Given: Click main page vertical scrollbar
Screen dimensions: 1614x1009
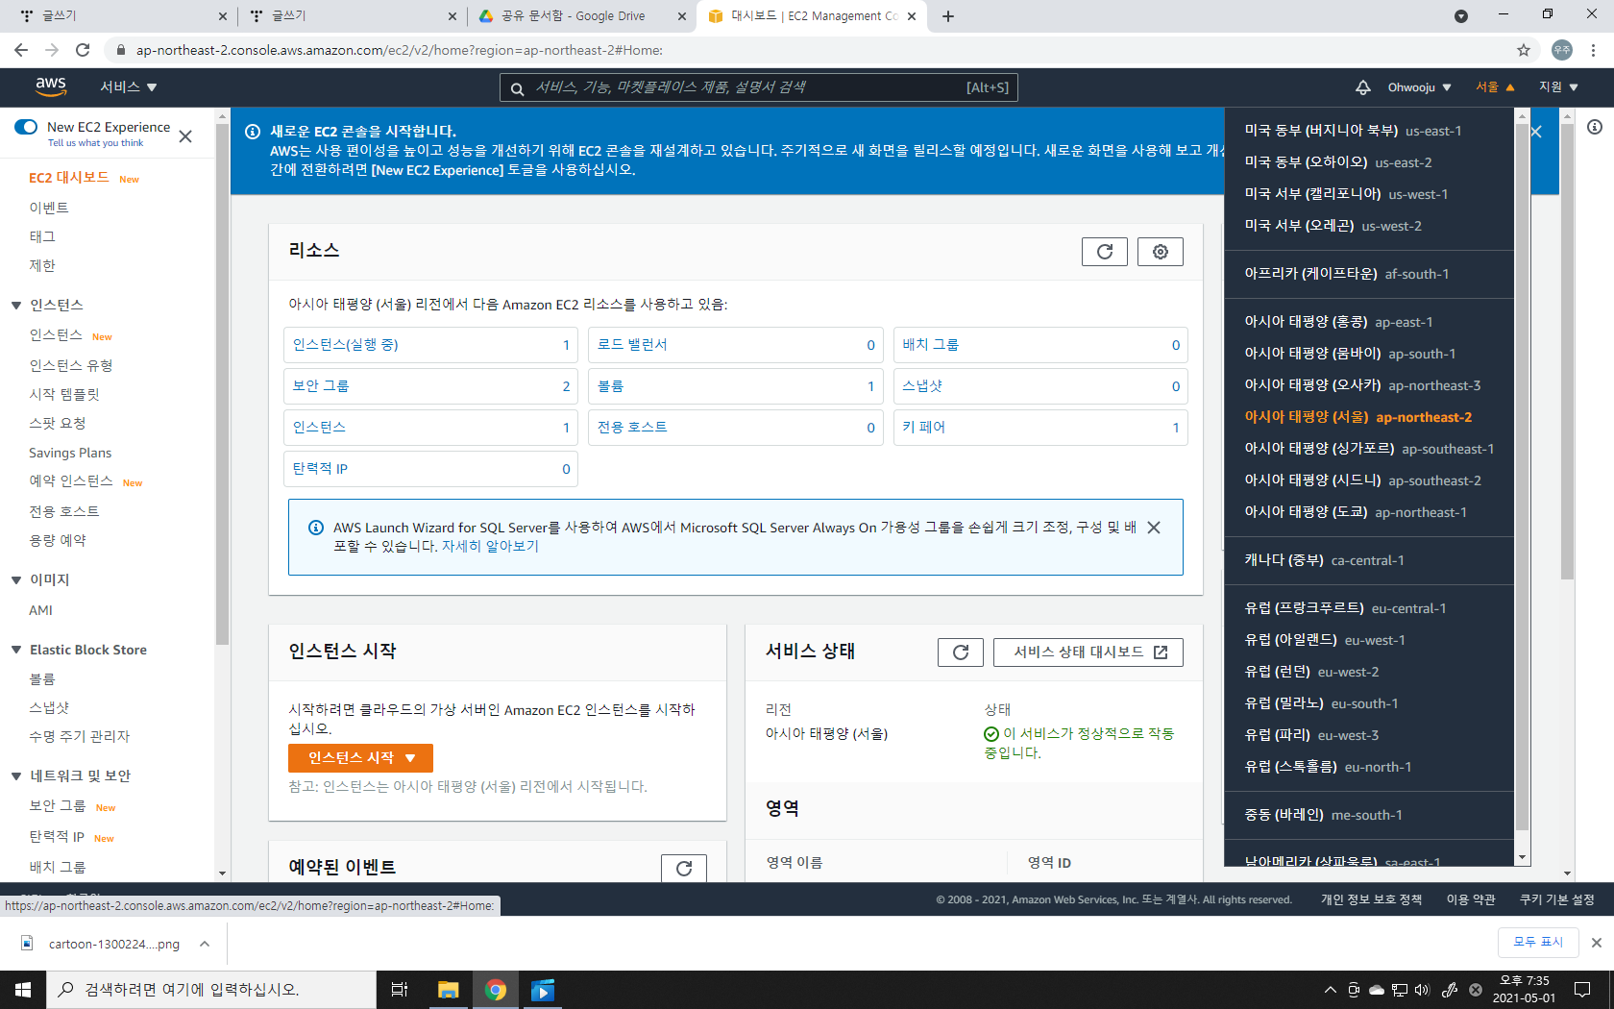Looking at the screenshot, I should tap(1568, 351).
